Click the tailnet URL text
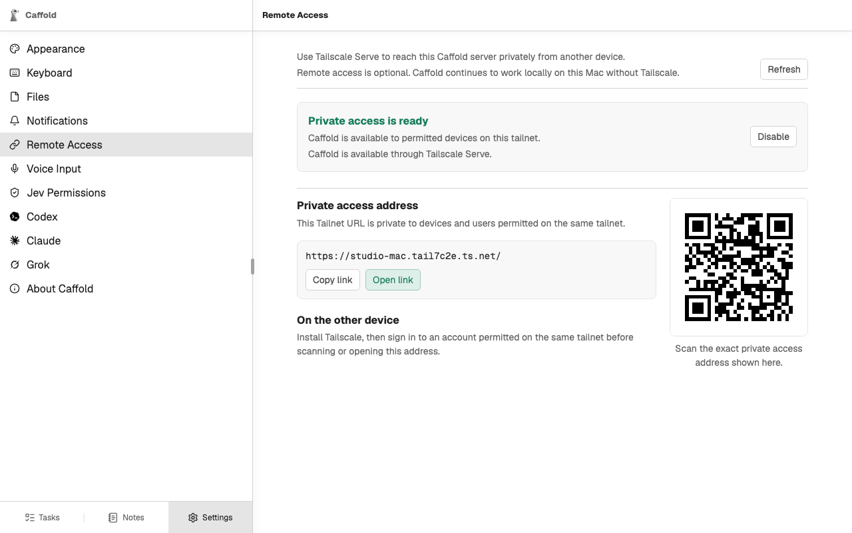852x533 pixels. [403, 256]
